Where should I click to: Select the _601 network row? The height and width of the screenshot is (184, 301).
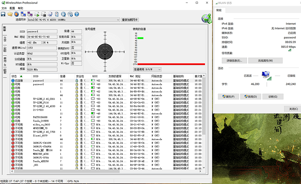(106, 165)
